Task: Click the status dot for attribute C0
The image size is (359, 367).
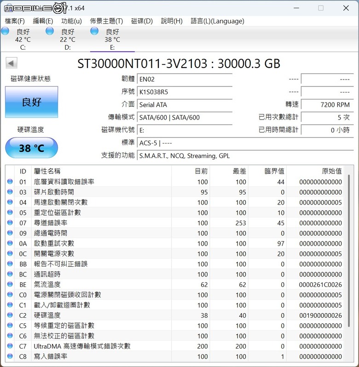Action: 10,294
